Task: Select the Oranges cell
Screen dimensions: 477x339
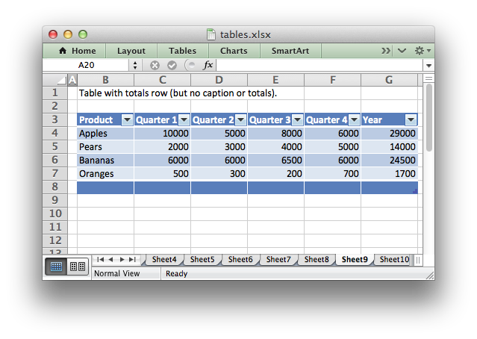Action: pyautogui.click(x=105, y=173)
